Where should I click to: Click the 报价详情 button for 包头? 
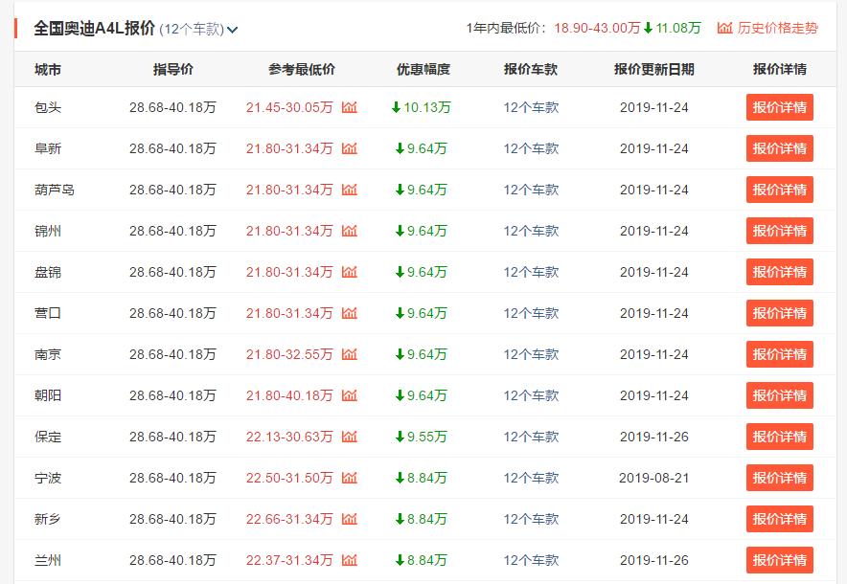click(779, 107)
